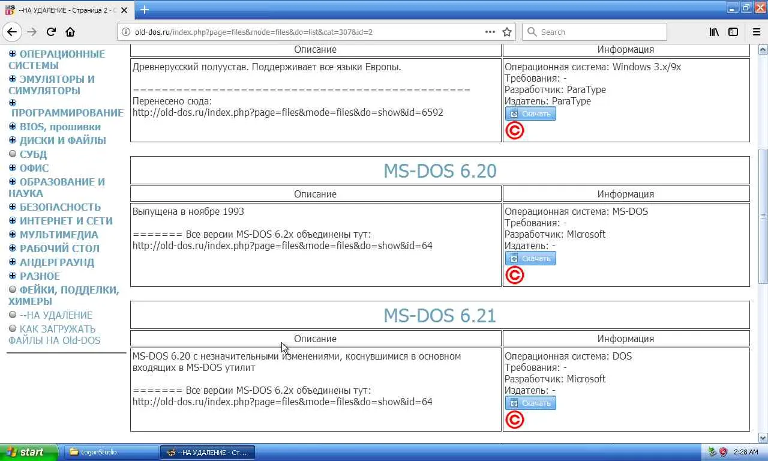Open ФЕЙКИ, ПОДДЕЛКИ, ХИМЕРЫ category
The image size is (768, 461).
64,295
